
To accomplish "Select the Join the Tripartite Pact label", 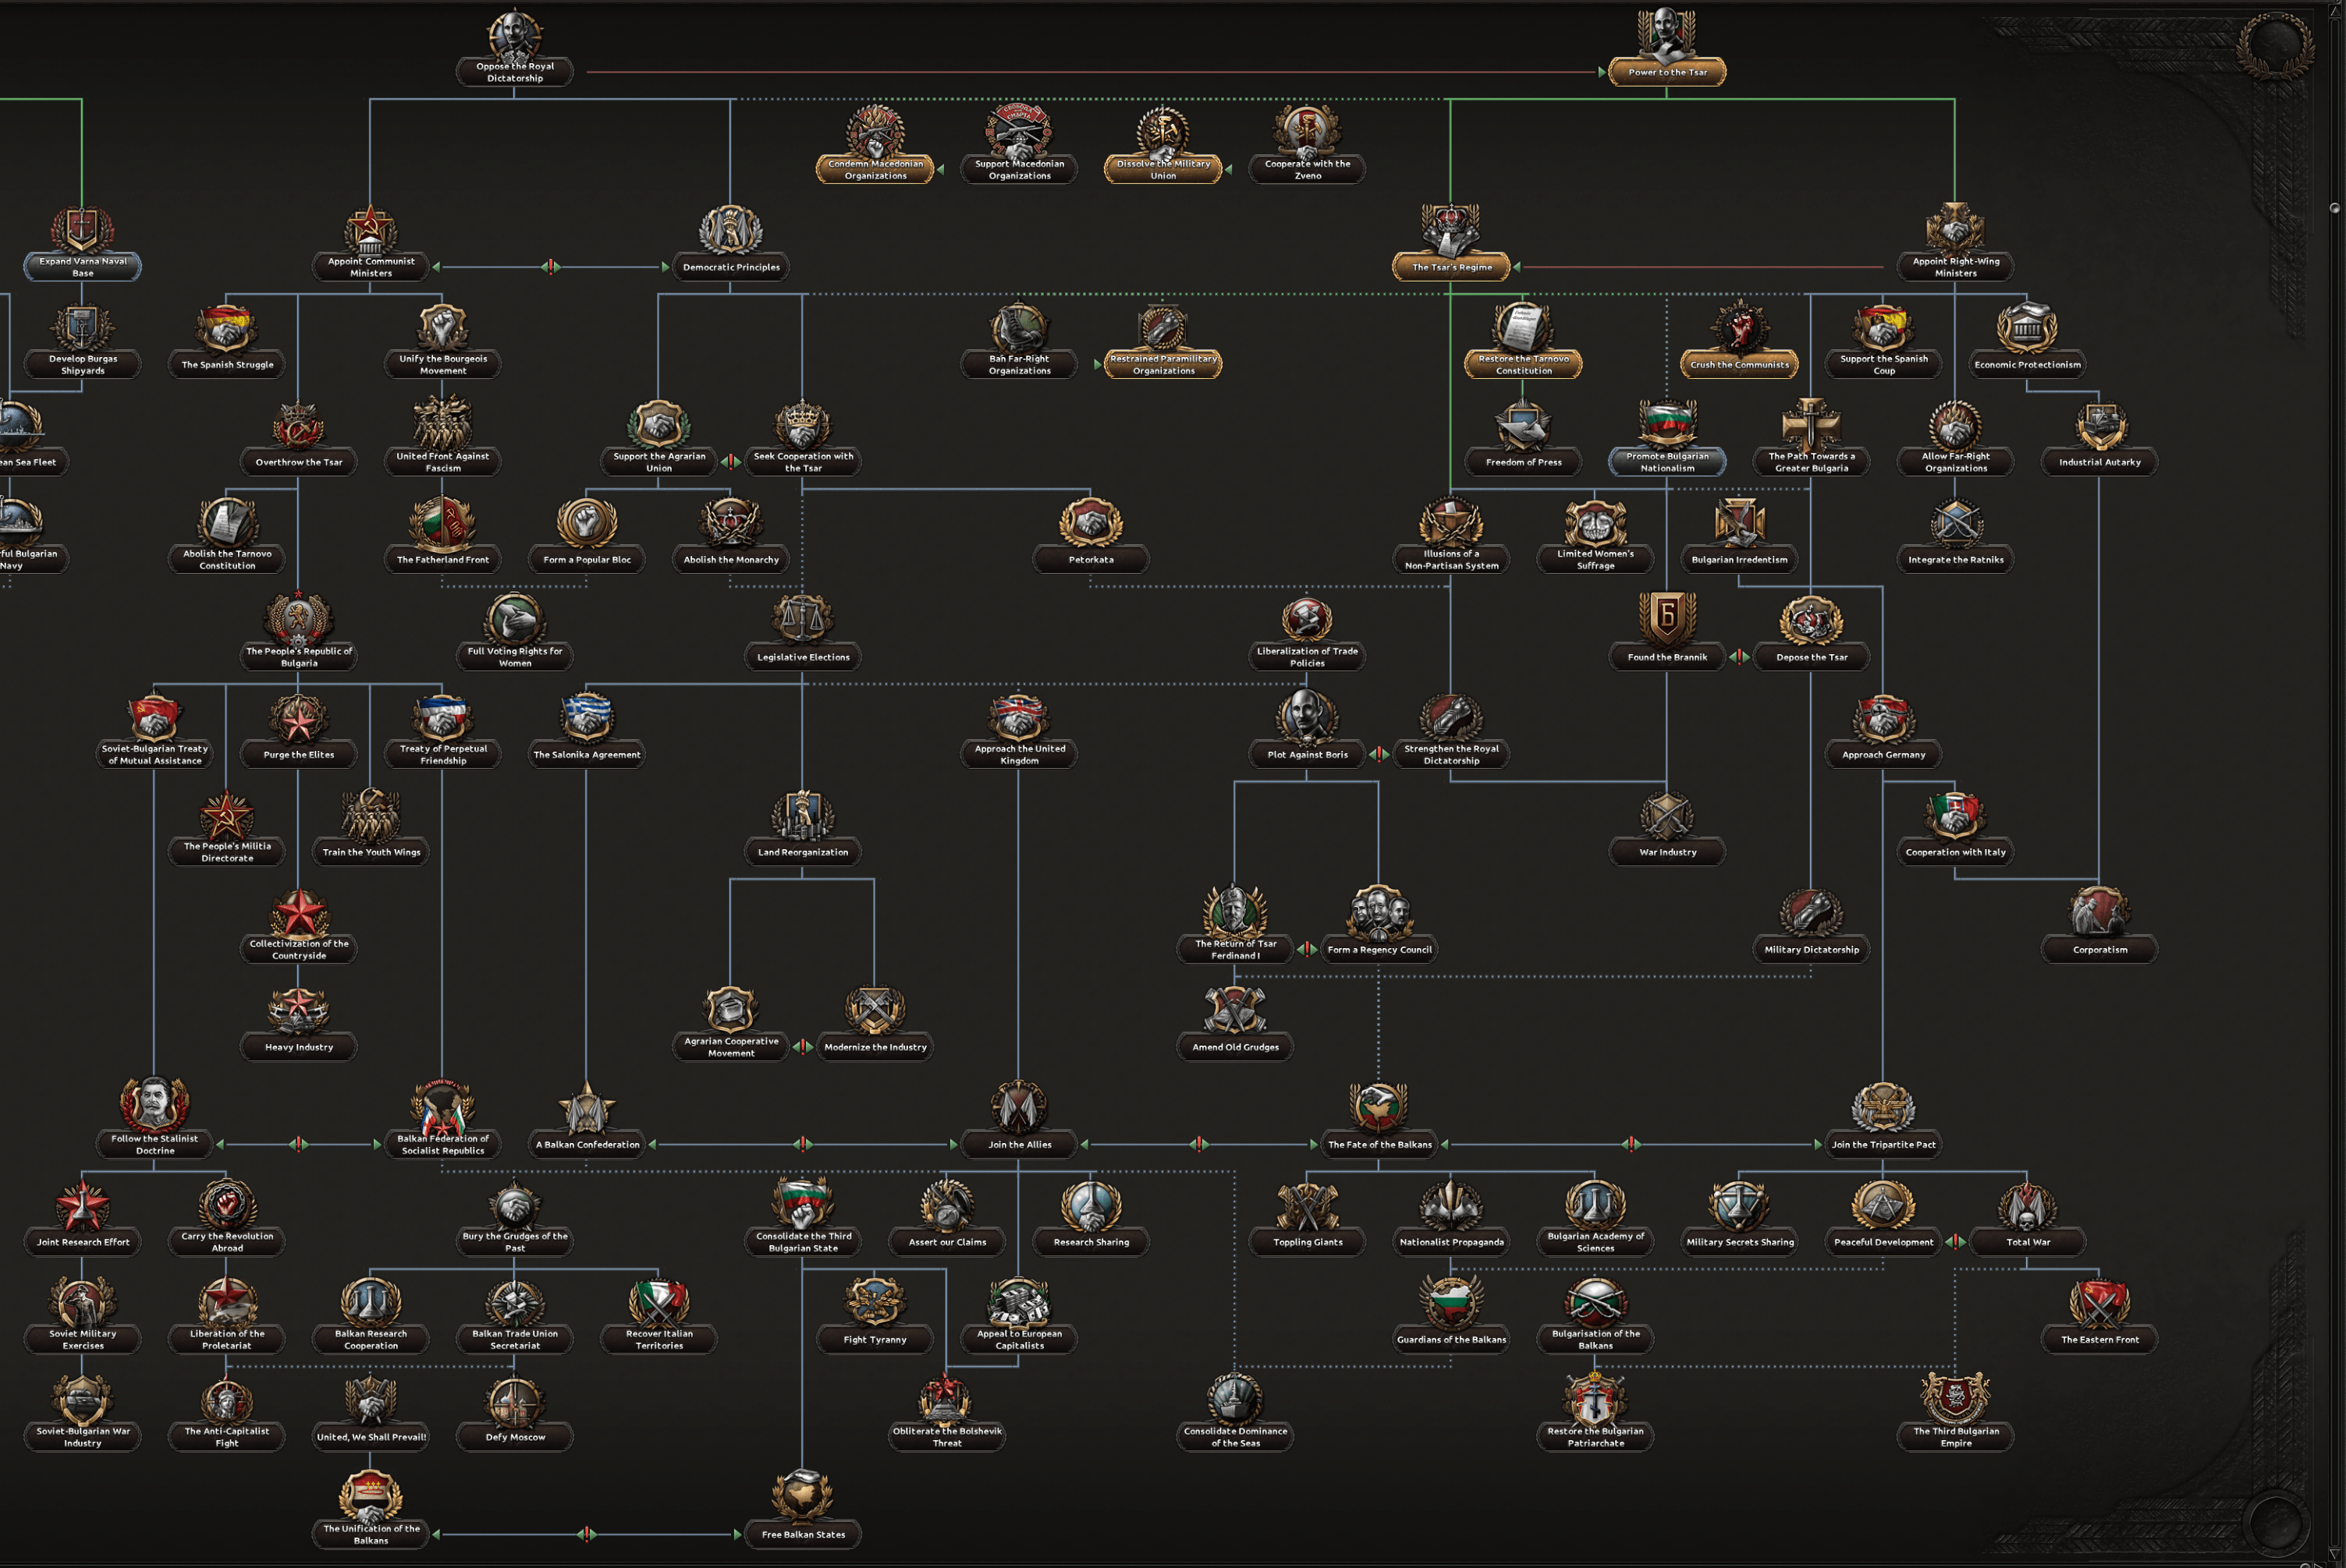I will [x=1883, y=1144].
